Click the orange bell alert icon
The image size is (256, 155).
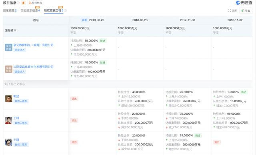click(23, 3)
